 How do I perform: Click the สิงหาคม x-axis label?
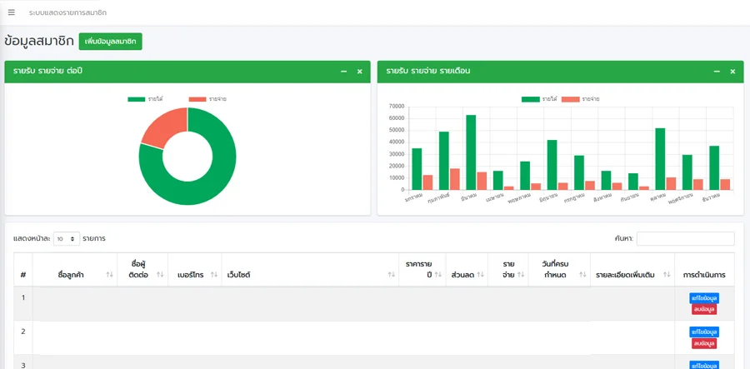602,198
